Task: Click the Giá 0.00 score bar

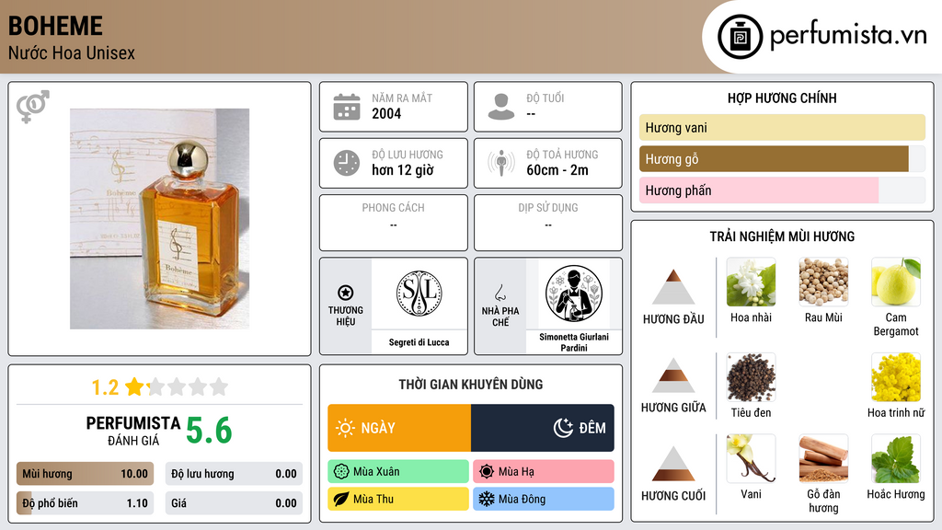Action: tap(234, 503)
